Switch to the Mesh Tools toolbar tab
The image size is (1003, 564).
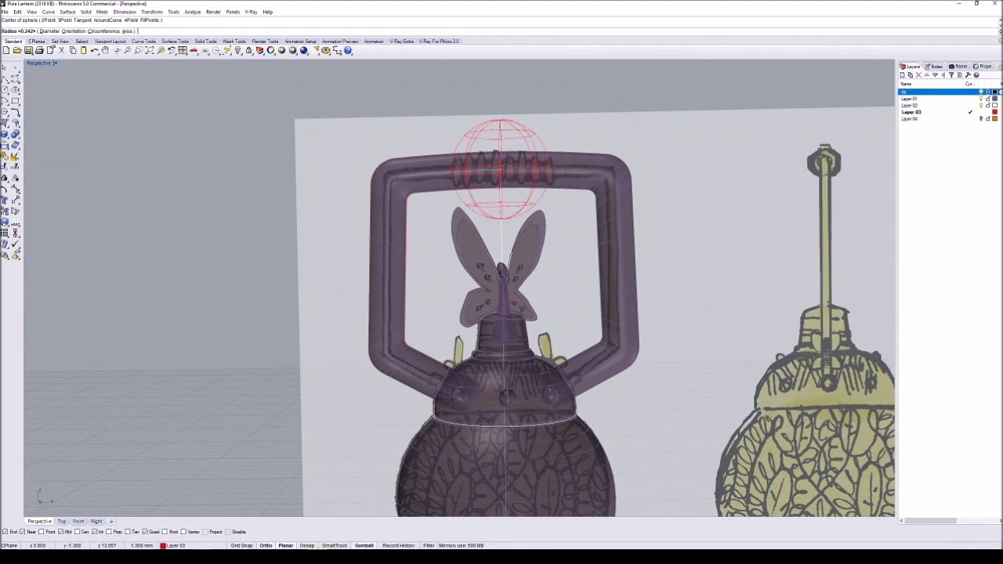pos(234,41)
